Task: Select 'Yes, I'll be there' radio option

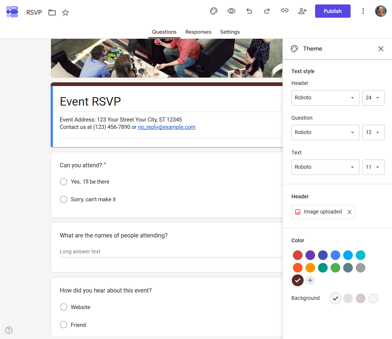Action: [64, 182]
